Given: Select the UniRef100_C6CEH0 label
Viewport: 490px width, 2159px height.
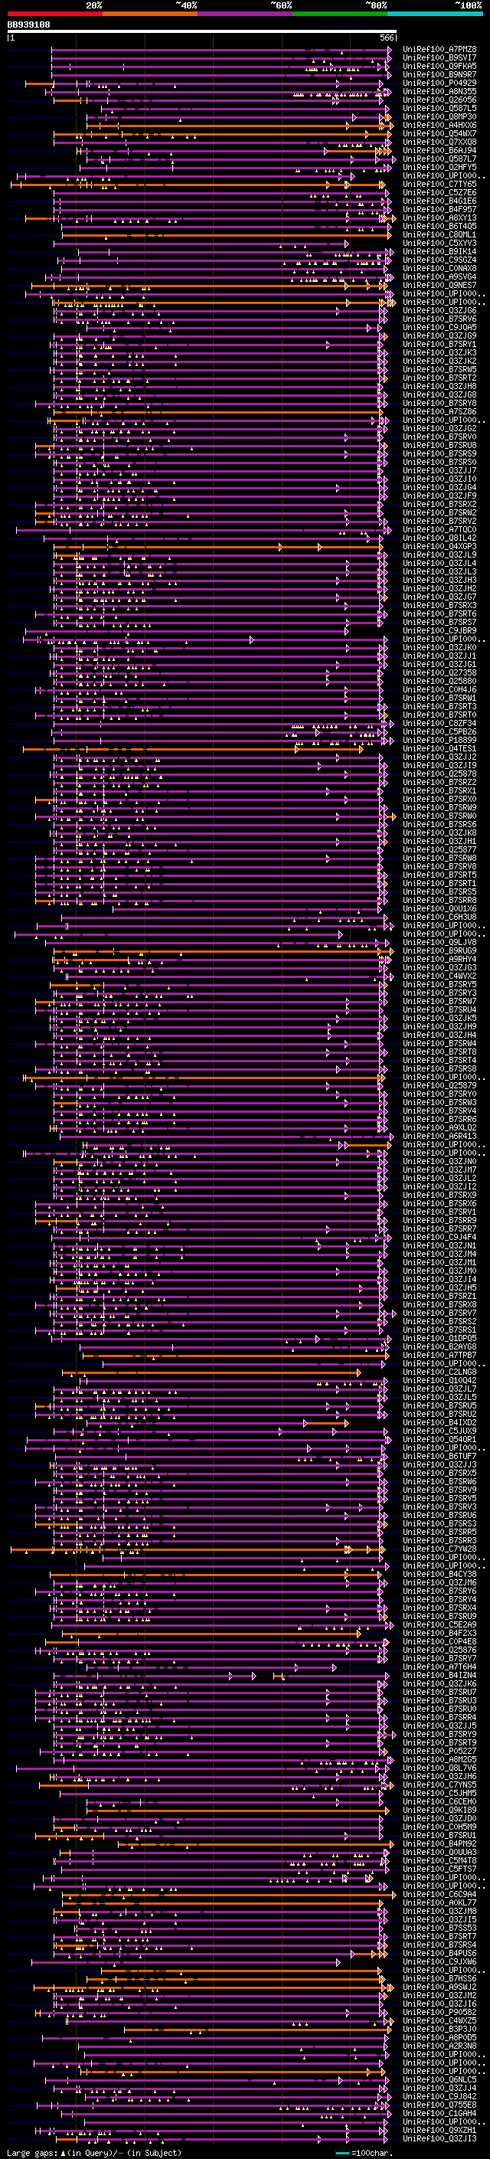Looking at the screenshot, I should click(x=439, y=1802).
